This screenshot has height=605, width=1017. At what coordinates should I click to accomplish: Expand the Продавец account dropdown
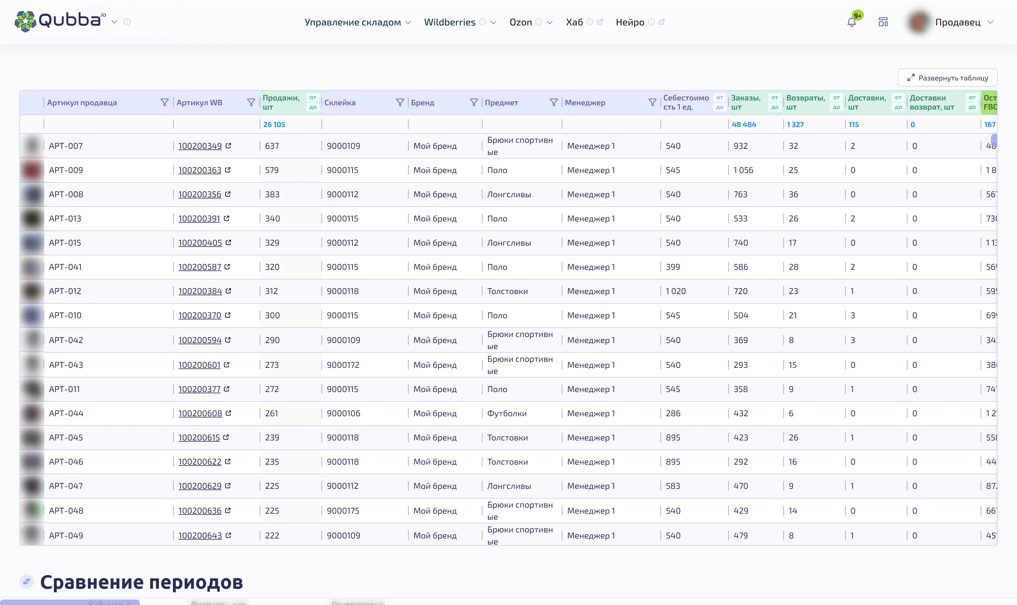pos(990,22)
